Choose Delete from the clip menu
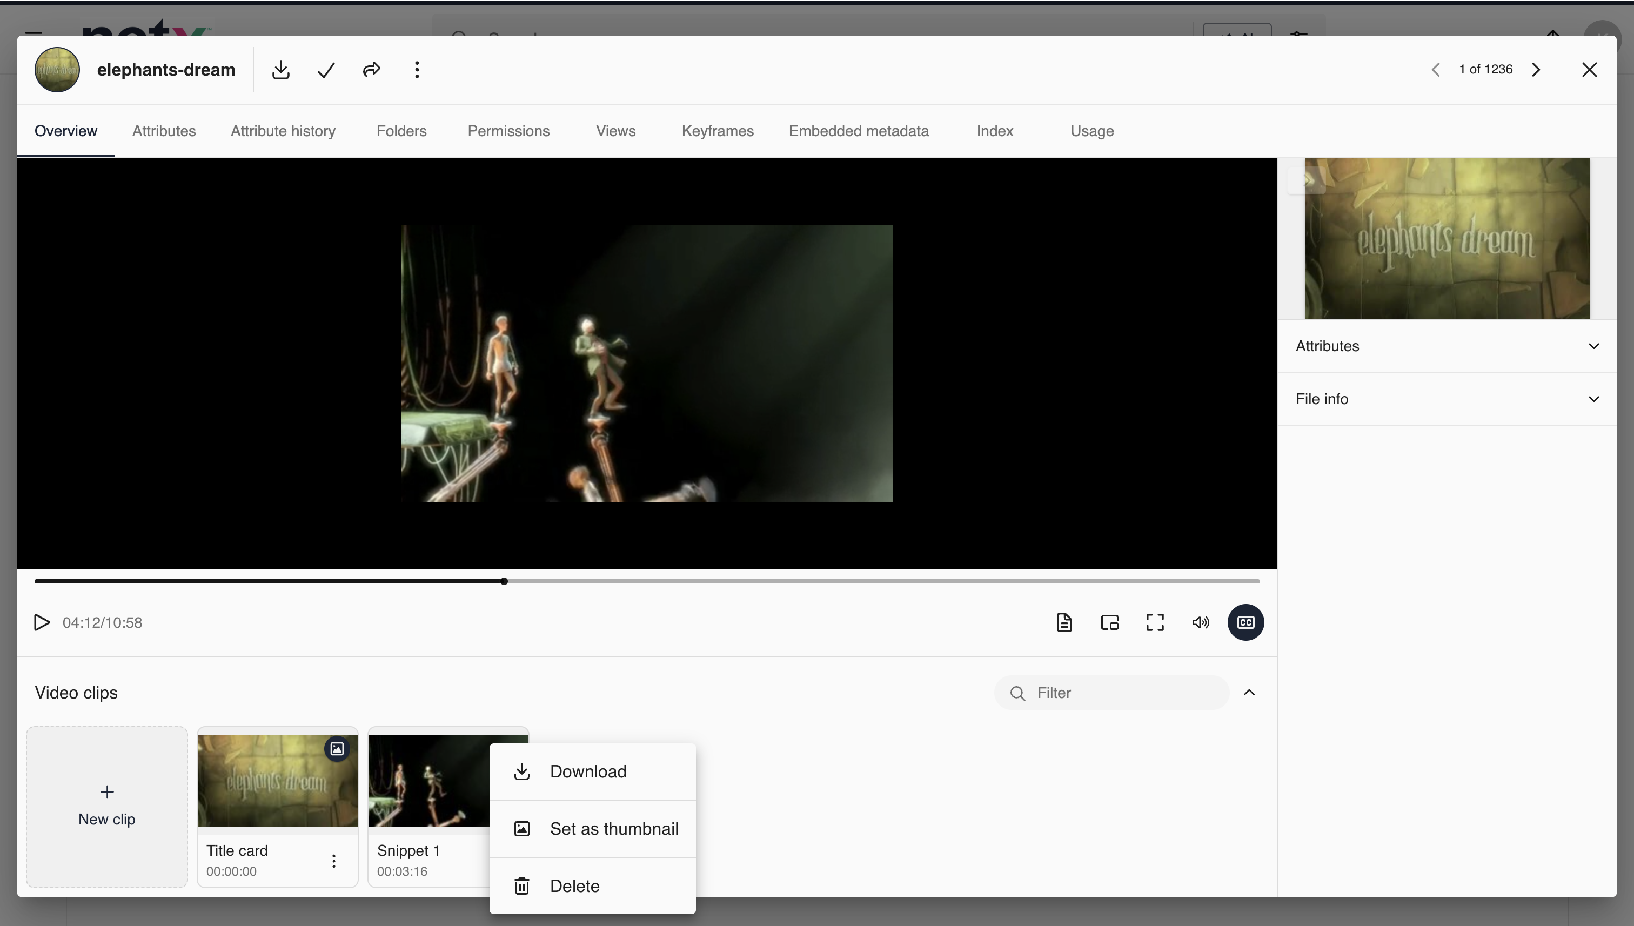This screenshot has height=926, width=1634. pos(593,886)
